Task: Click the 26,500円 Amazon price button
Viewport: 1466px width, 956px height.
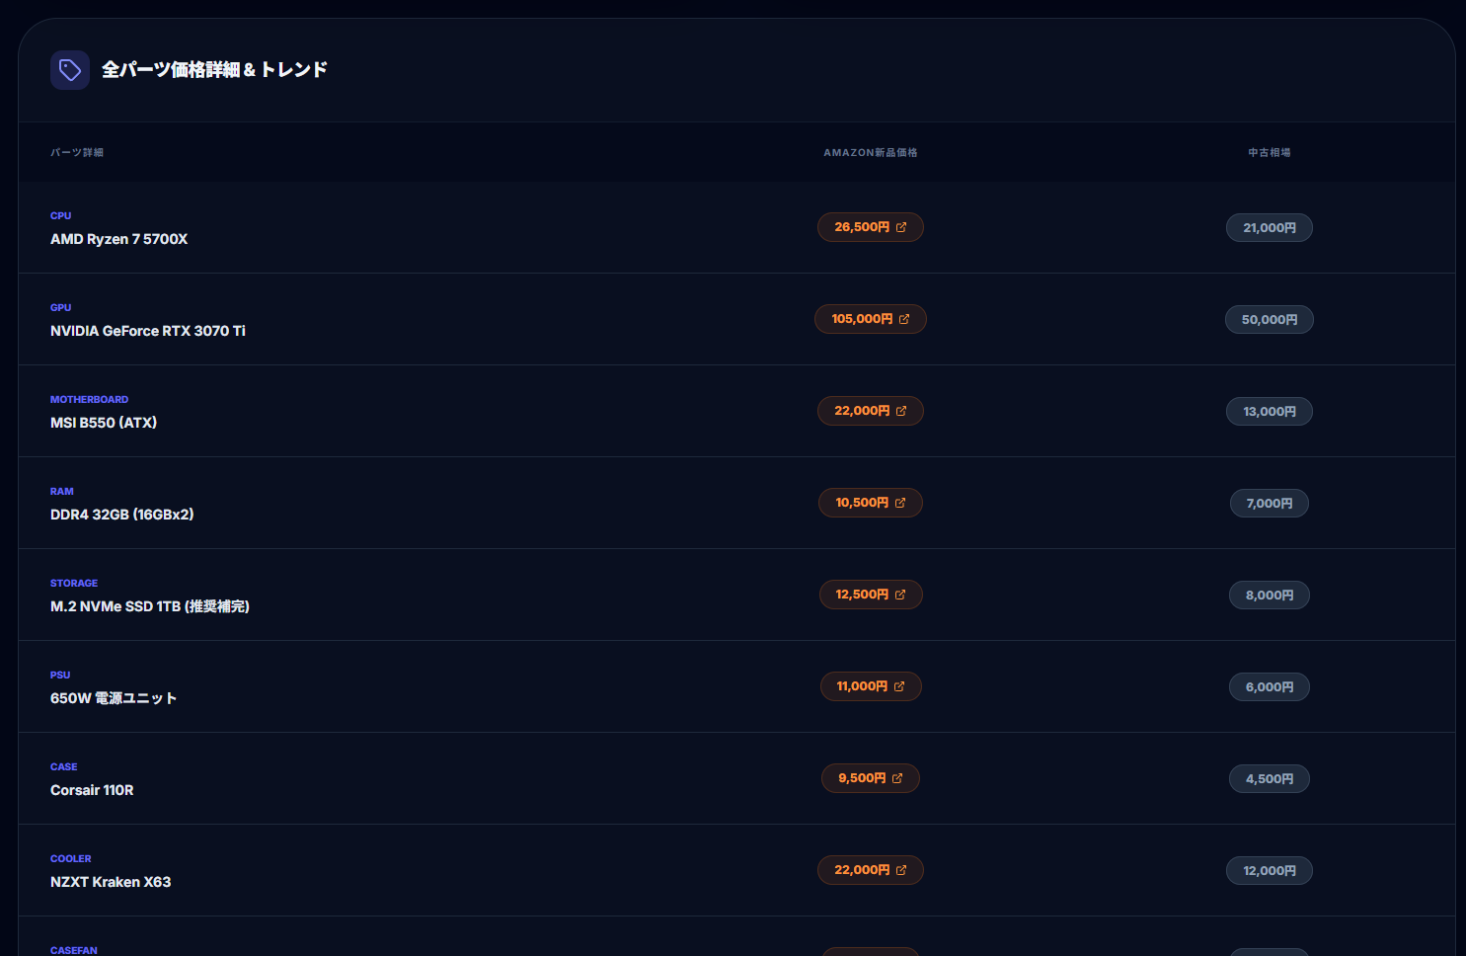Action: 864,227
